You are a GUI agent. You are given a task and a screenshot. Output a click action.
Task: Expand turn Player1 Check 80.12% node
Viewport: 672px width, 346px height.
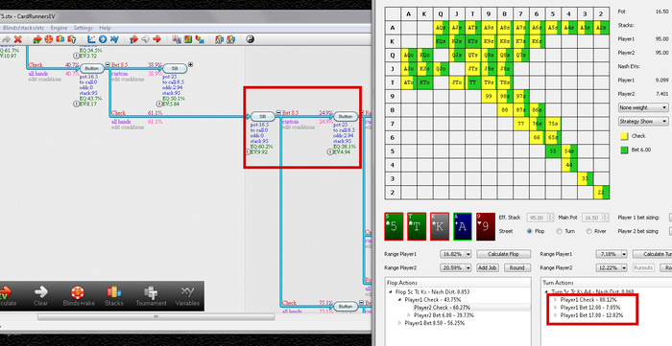(556, 300)
